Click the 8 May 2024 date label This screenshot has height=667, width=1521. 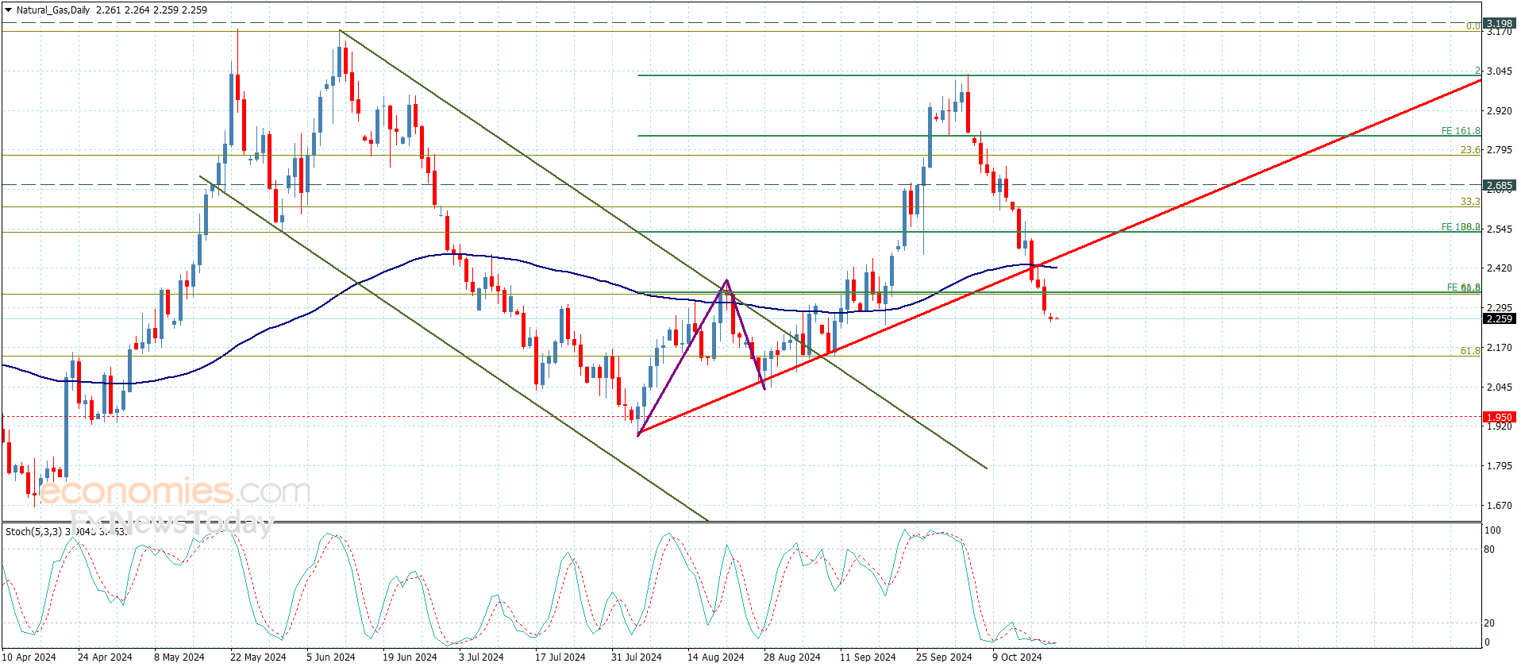179,657
